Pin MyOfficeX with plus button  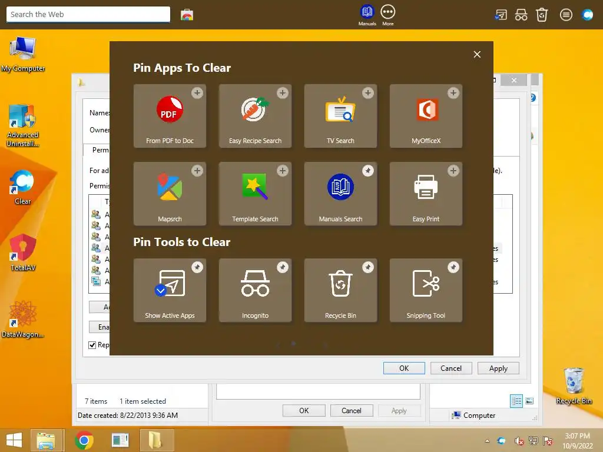pyautogui.click(x=453, y=93)
